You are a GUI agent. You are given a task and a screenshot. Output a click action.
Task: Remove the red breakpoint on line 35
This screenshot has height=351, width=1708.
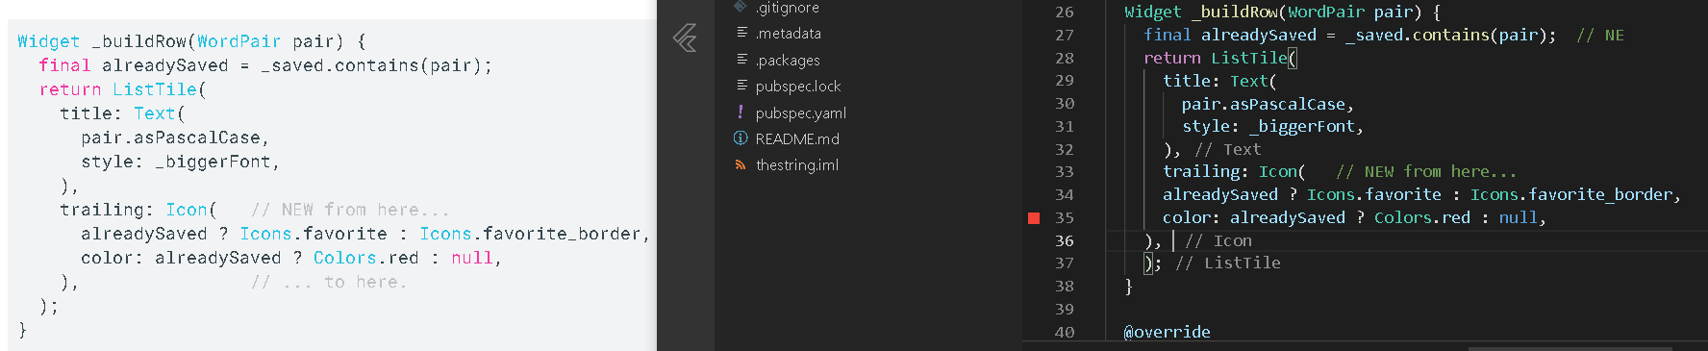pyautogui.click(x=1034, y=218)
